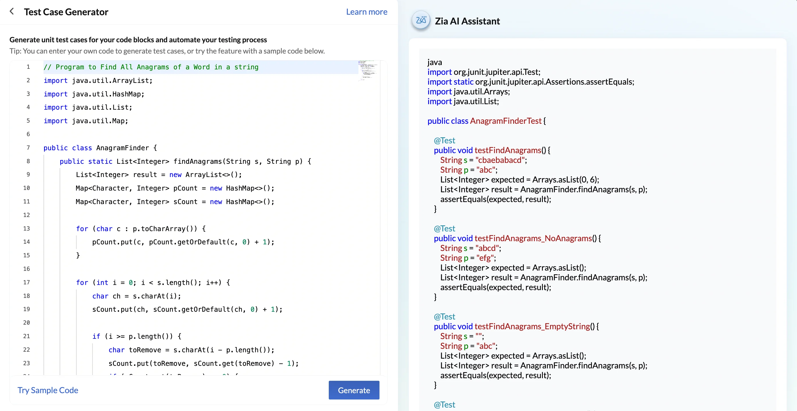This screenshot has height=411, width=797.
Task: Click 'for (char c : p.toCharArray())' line
Action: [x=141, y=229]
